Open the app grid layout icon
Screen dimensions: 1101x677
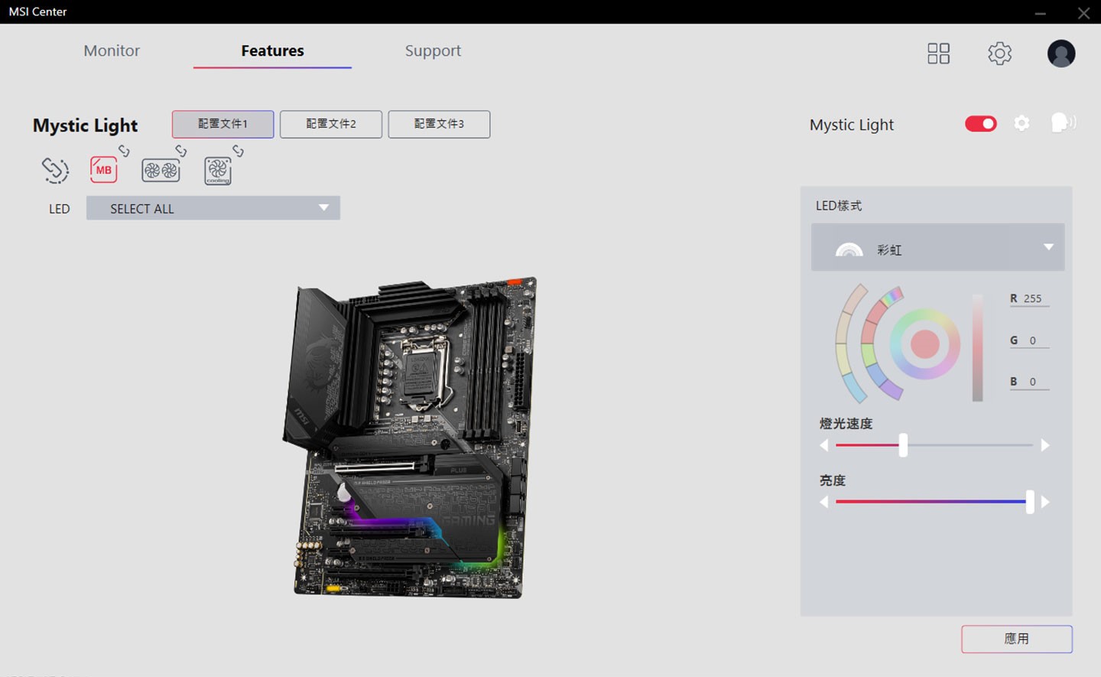938,53
